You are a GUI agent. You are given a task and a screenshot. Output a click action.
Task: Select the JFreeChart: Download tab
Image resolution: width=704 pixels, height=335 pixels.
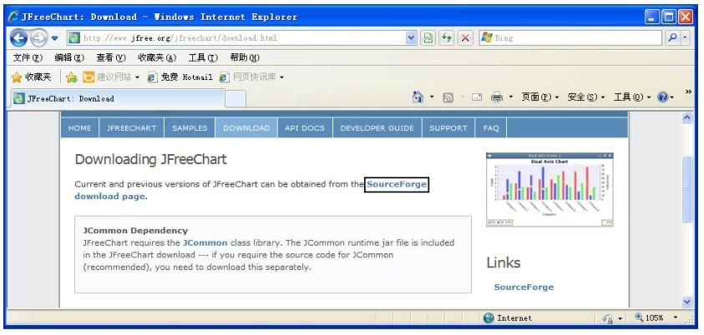point(118,98)
